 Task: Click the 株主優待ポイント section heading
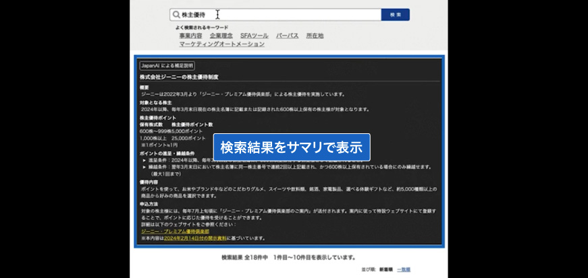[x=157, y=118]
